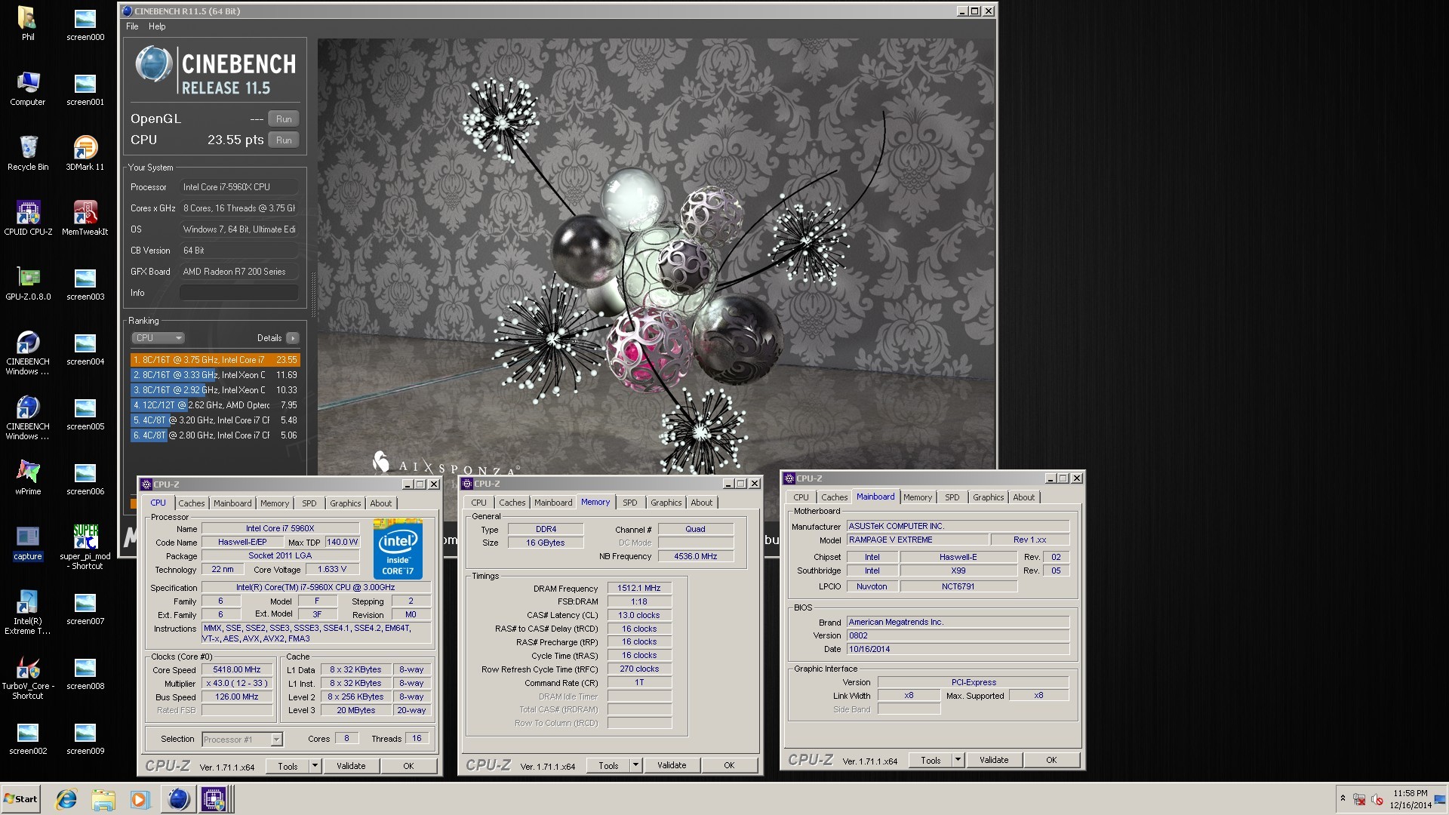The image size is (1449, 815).
Task: Run the CPU benchmark
Action: 284,140
